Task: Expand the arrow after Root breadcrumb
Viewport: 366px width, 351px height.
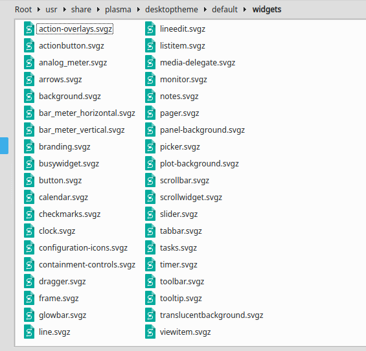Action: point(39,10)
